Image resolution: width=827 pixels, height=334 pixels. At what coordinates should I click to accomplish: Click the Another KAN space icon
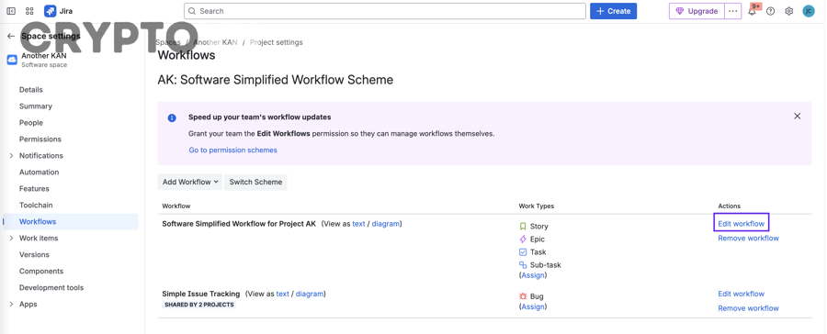[x=12, y=60]
